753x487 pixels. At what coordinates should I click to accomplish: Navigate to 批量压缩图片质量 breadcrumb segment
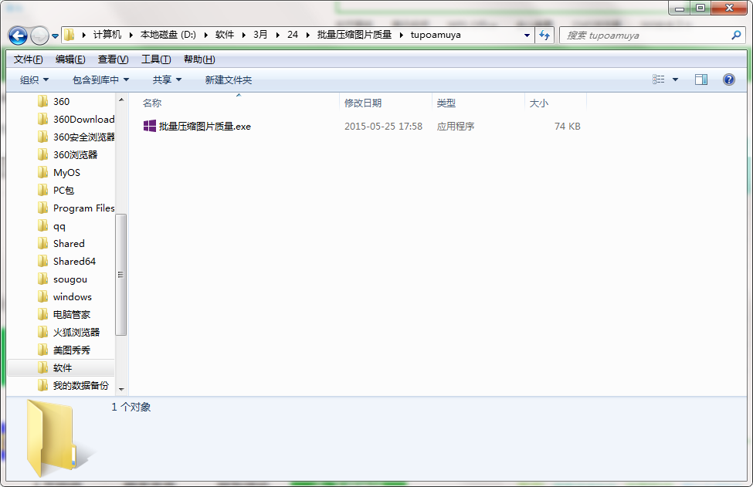[354, 35]
